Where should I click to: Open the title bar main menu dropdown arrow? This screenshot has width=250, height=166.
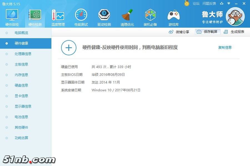click(229, 4)
